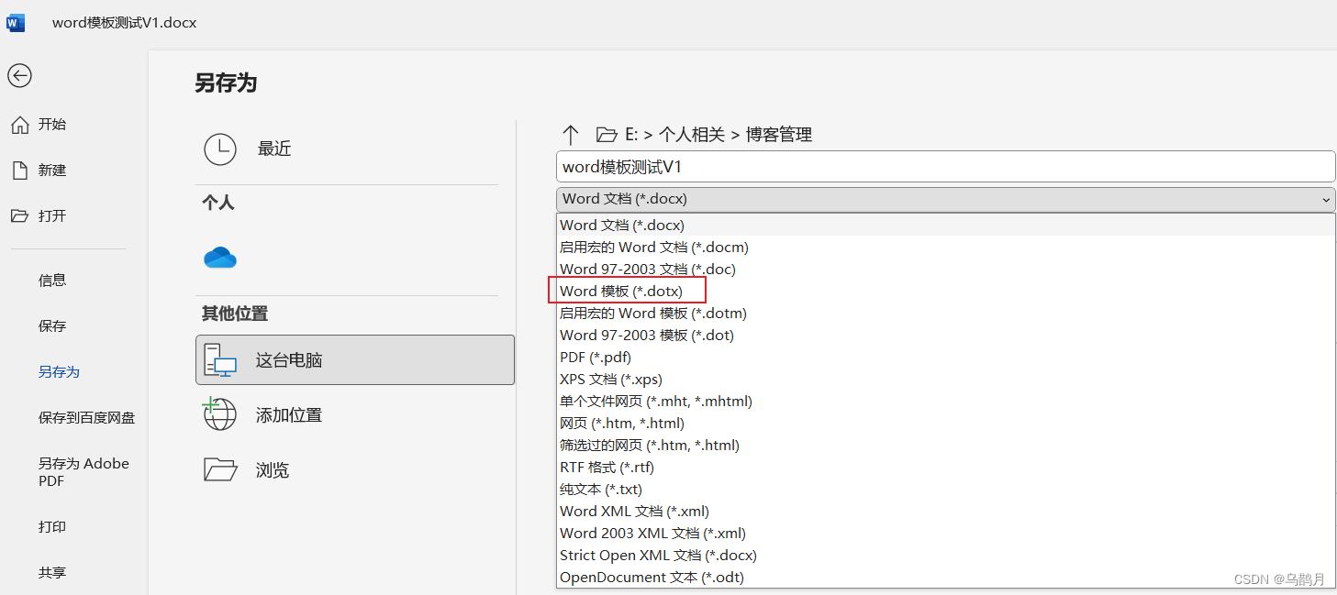1337x595 pixels.
Task: Select 启用宏的 Word 模板 (*.dotm)
Action: tap(945, 313)
